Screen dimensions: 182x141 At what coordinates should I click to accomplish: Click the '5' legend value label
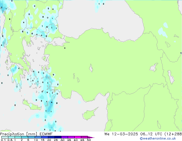point(28,140)
